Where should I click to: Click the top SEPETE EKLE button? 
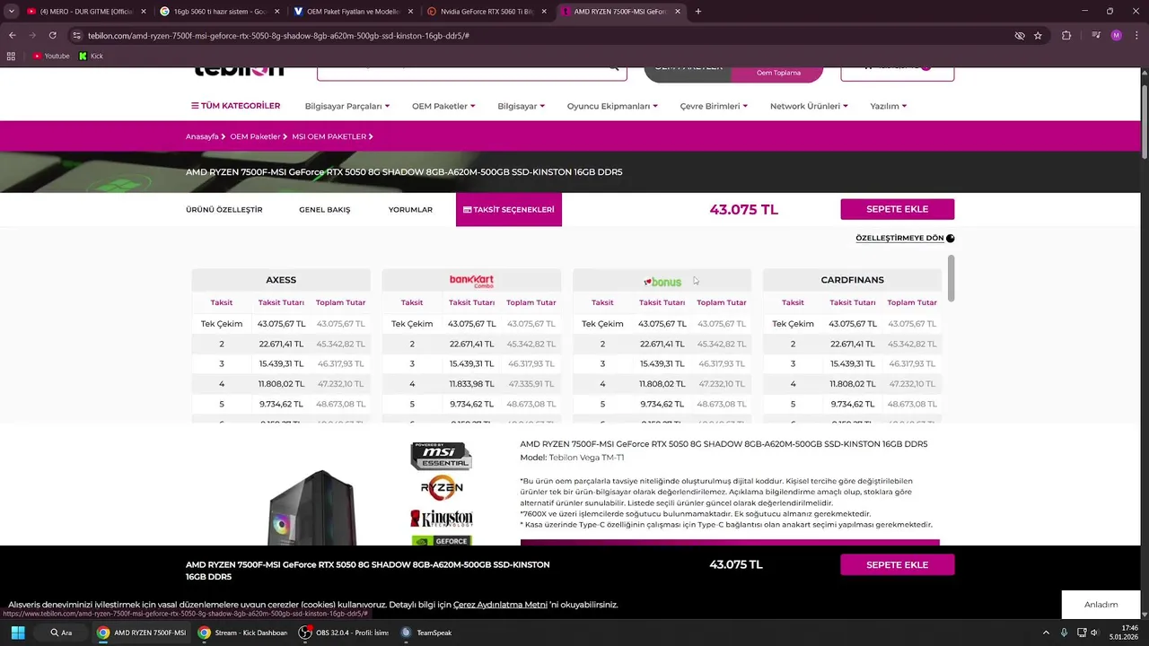tap(897, 209)
